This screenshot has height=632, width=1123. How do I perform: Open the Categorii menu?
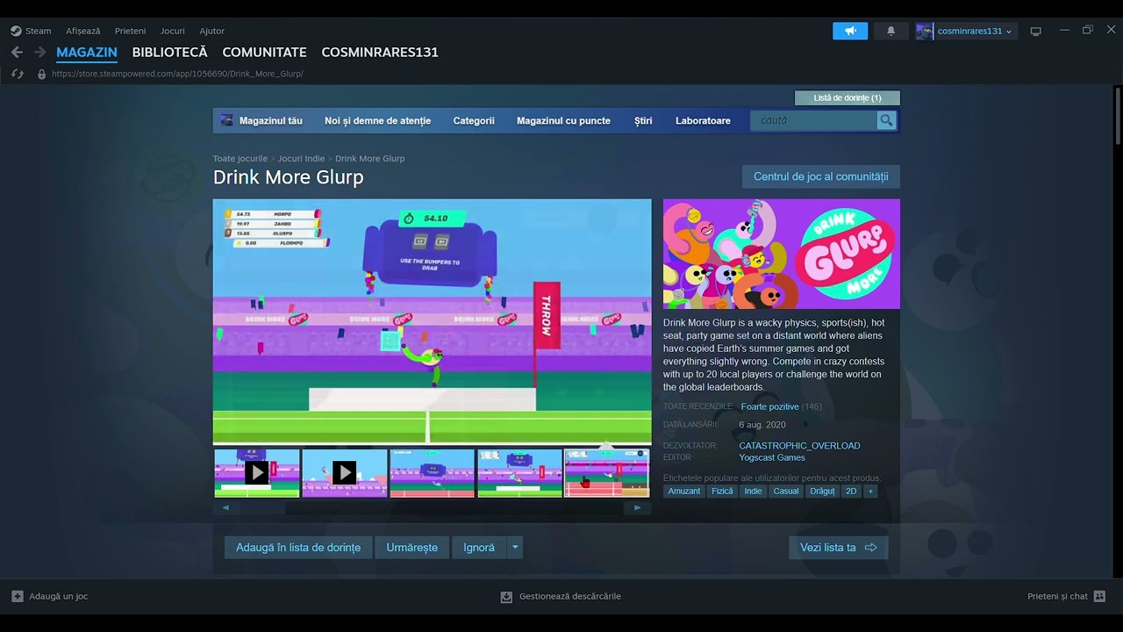[x=474, y=120]
